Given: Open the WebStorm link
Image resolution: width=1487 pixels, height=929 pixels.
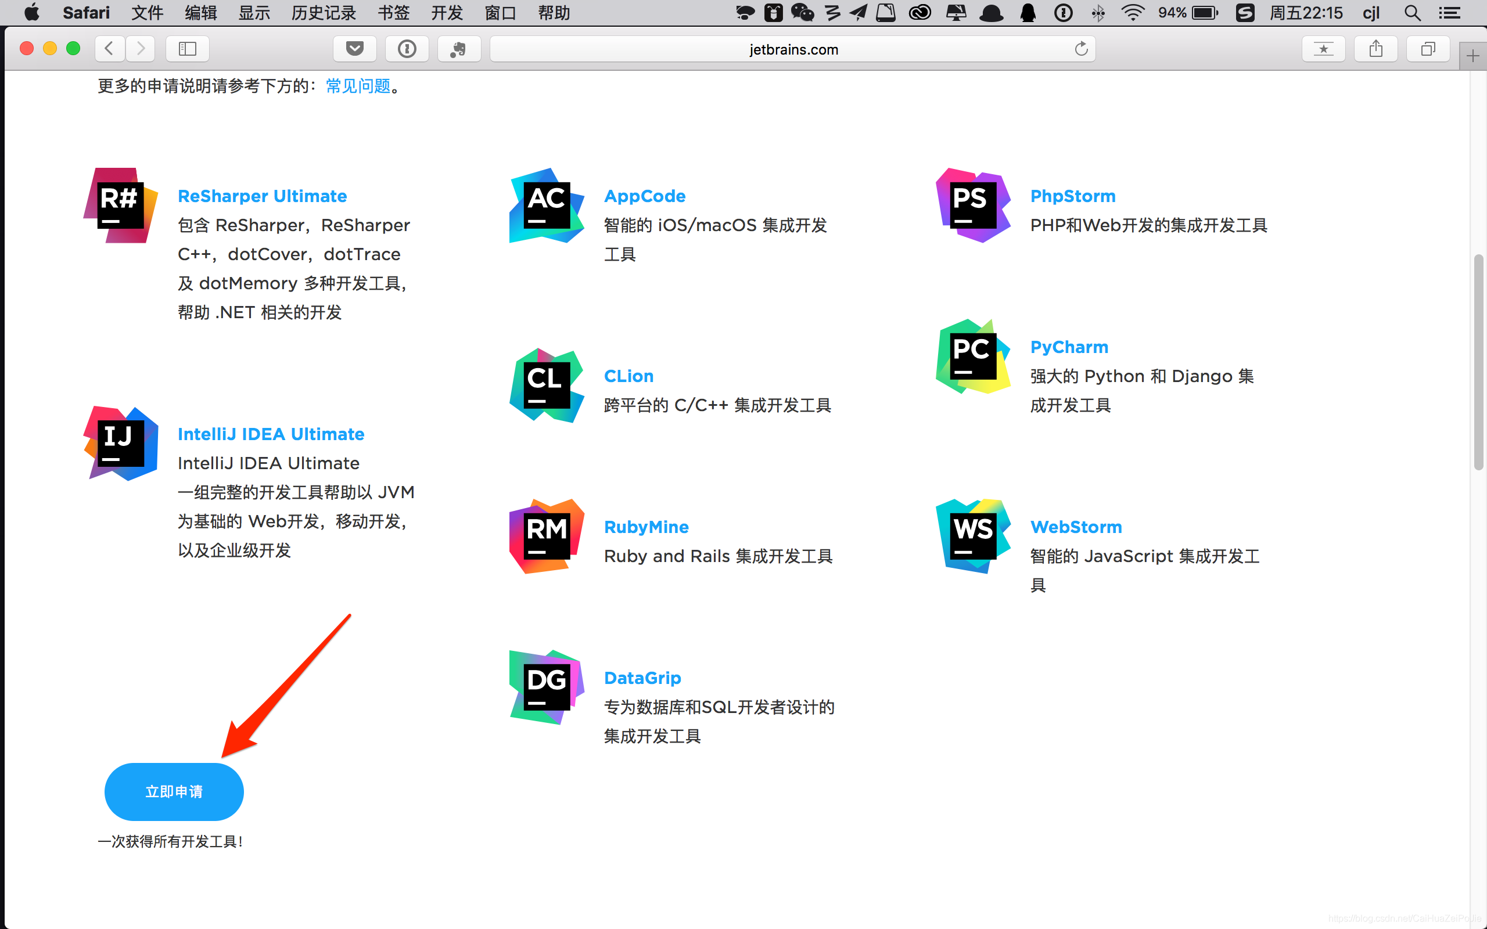Looking at the screenshot, I should click(1076, 527).
